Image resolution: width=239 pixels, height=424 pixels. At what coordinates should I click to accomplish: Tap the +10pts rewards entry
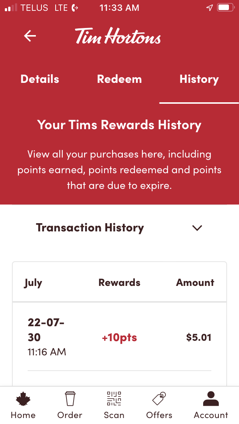tap(119, 338)
